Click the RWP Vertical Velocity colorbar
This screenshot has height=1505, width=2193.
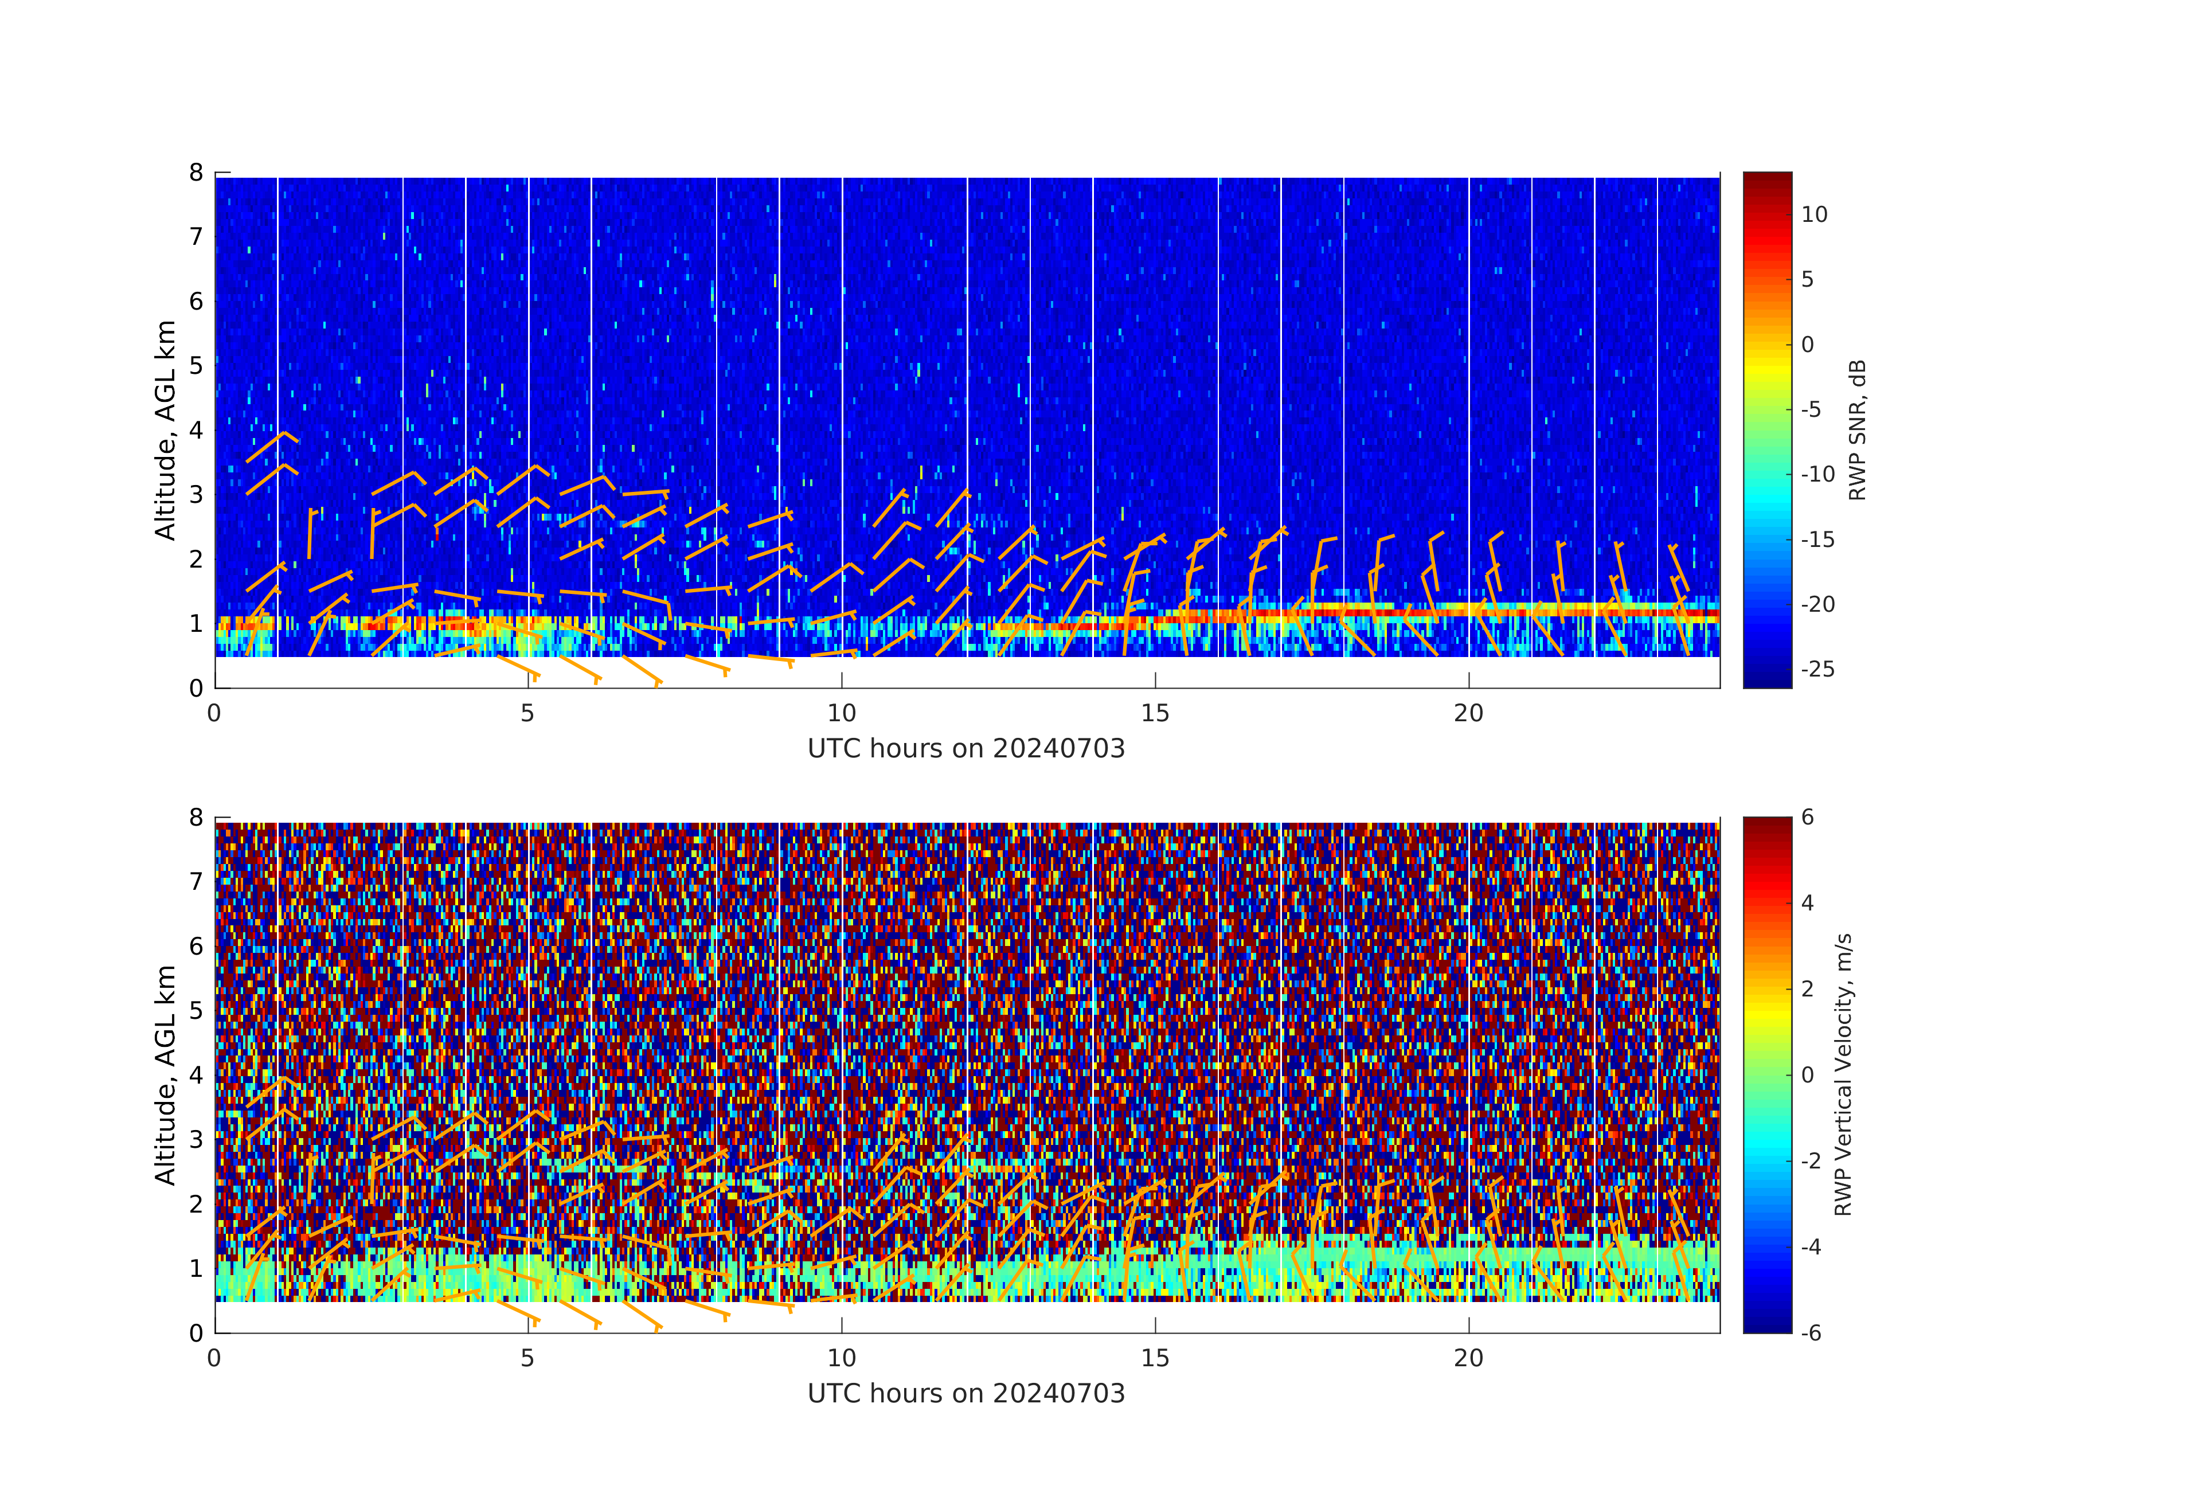click(x=1766, y=1074)
